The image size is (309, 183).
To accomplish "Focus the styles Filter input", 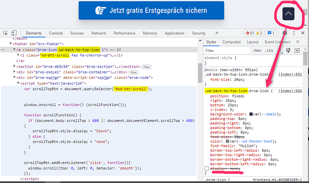I will [227, 51].
